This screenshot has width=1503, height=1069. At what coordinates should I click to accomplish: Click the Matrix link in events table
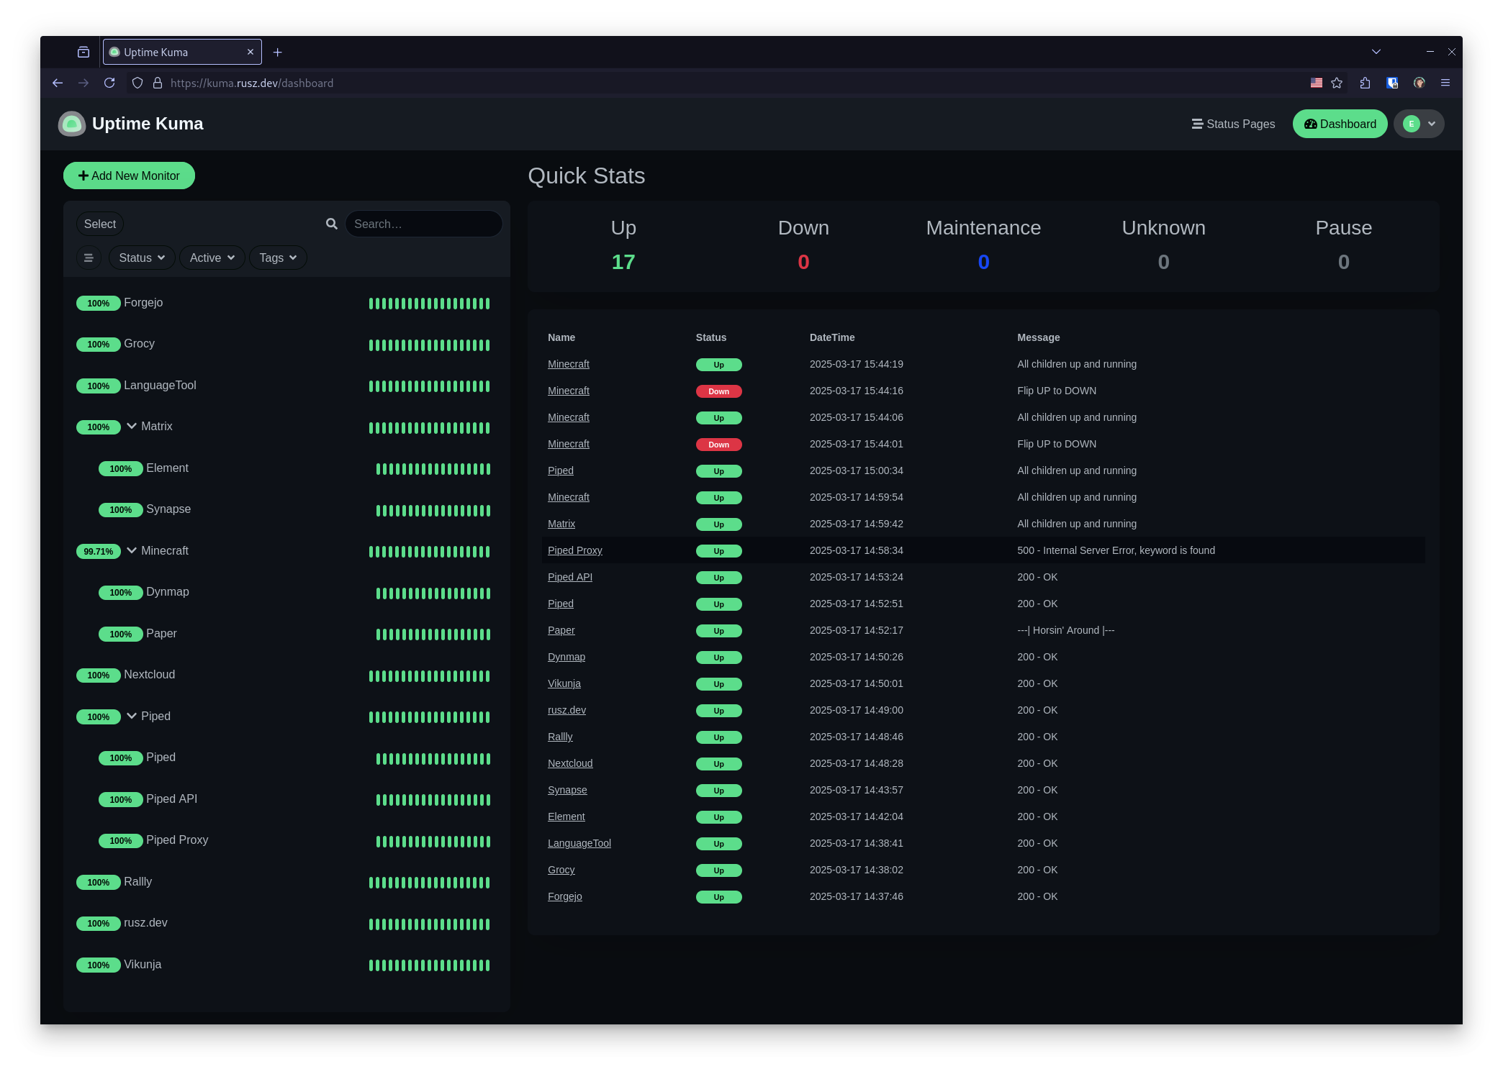click(x=561, y=524)
